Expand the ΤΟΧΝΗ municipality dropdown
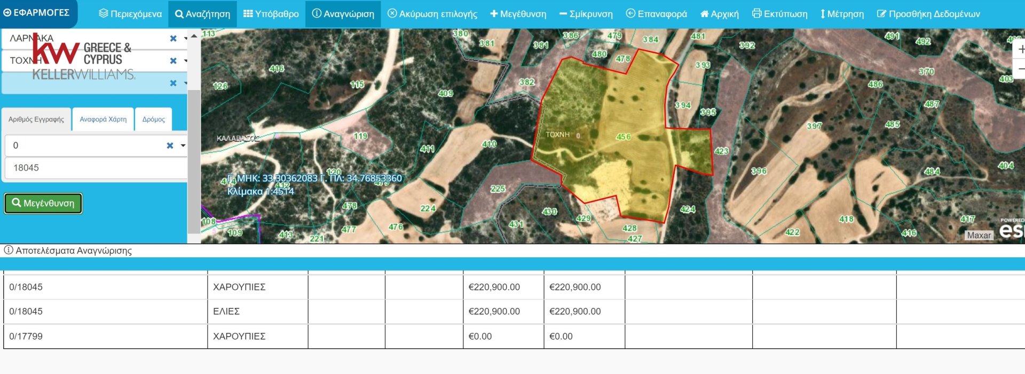Image resolution: width=1025 pixels, height=374 pixels. 185,61
